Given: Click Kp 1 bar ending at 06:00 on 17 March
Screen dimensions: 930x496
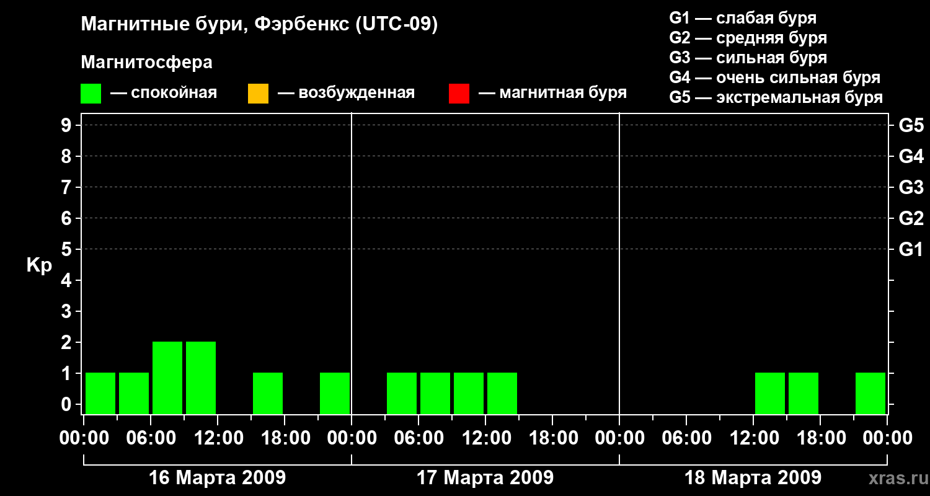Looking at the screenshot, I should [402, 393].
